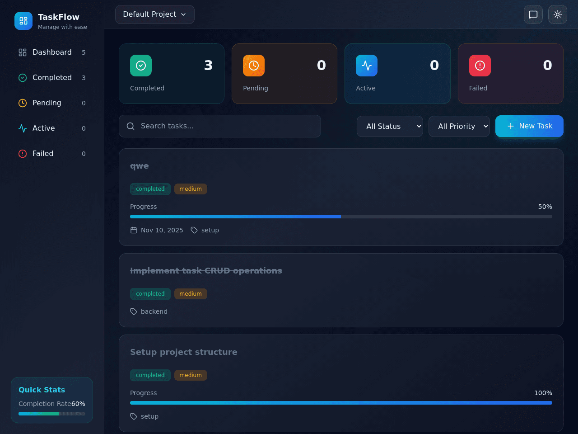Click Setup project structure progress bar
The height and width of the screenshot is (434, 578).
coord(341,403)
